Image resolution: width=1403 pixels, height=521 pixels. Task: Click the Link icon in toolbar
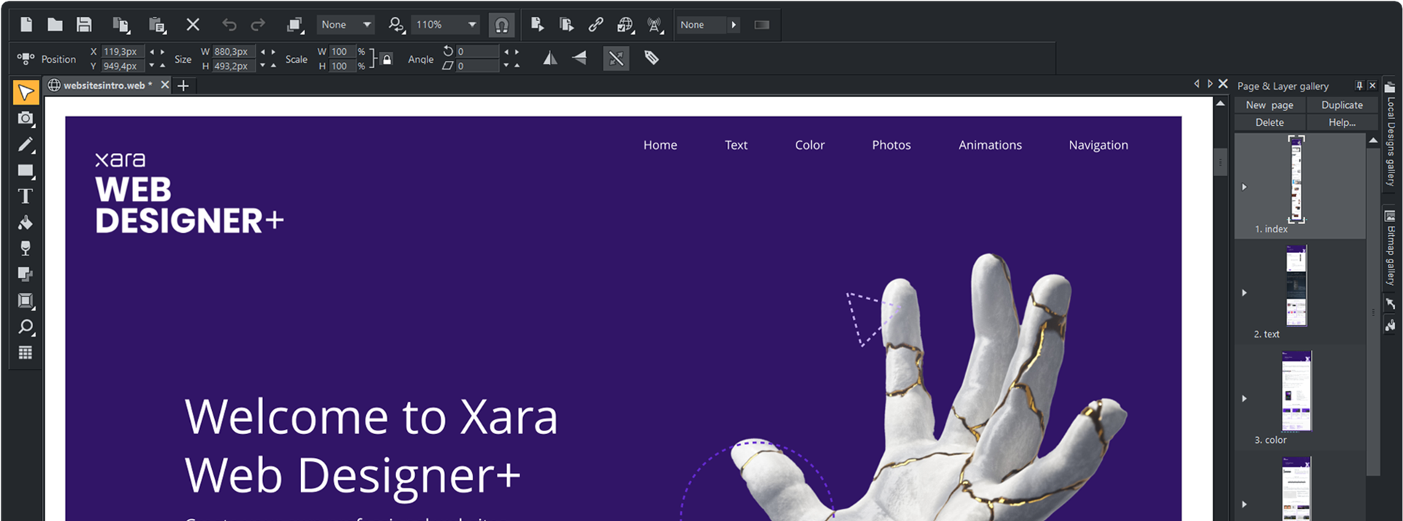(x=596, y=25)
